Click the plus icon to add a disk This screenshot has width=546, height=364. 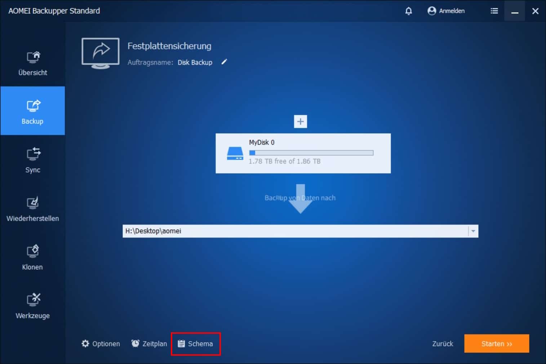pos(300,122)
